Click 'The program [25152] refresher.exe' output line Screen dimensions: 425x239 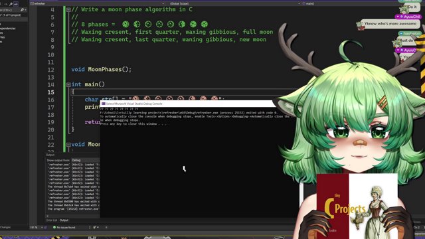[74, 209]
